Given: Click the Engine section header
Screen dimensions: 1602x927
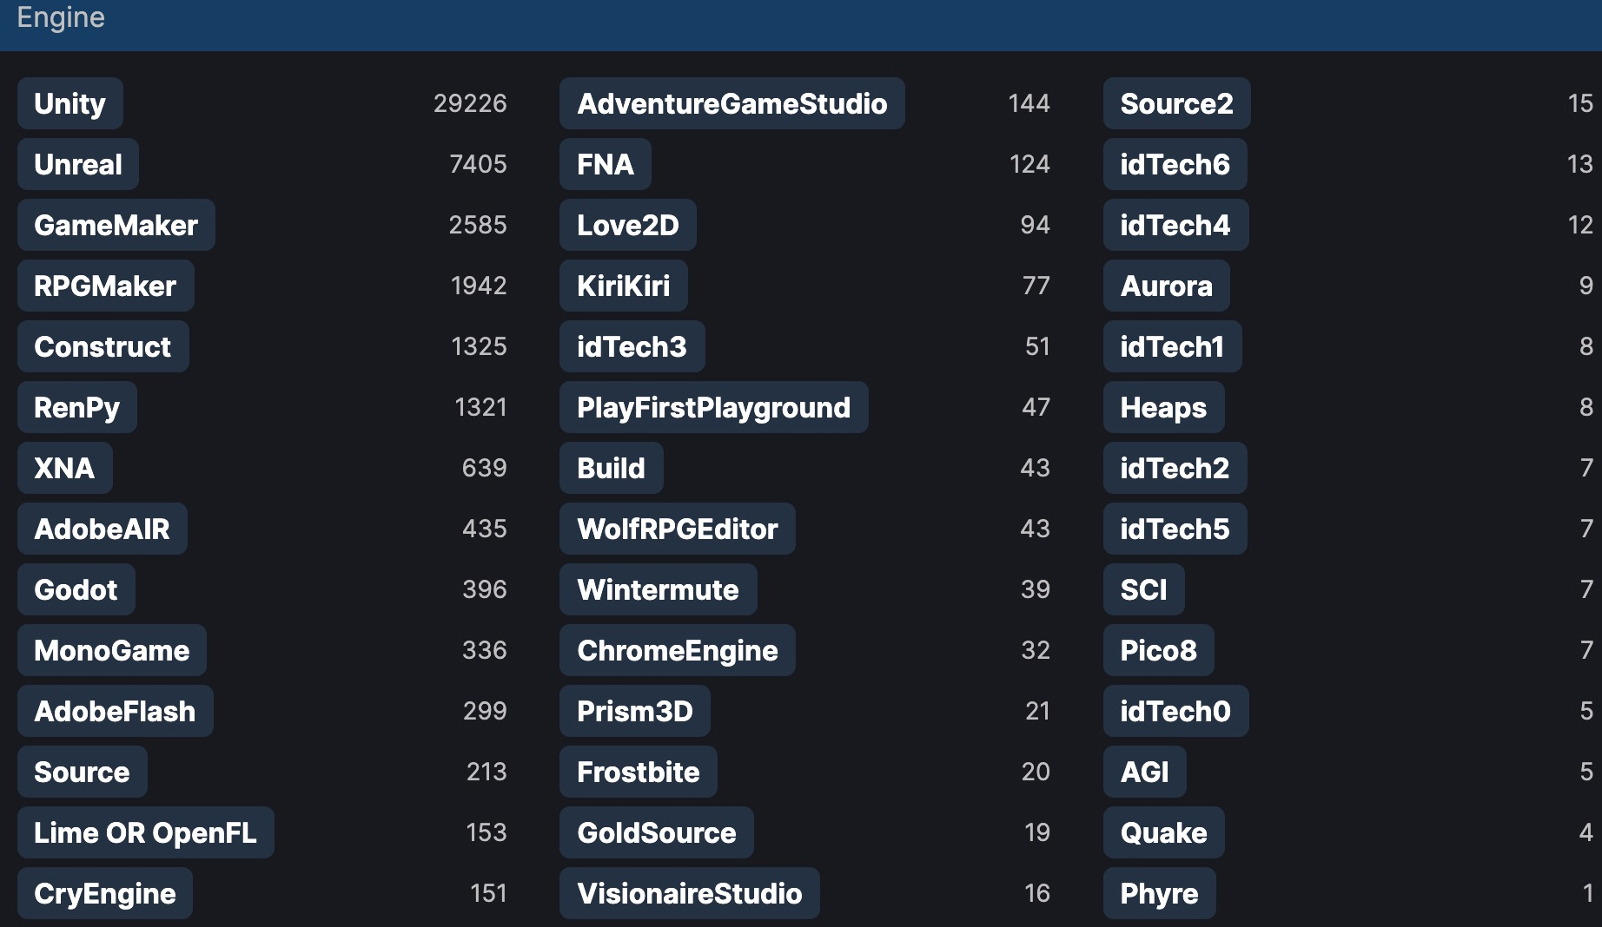Looking at the screenshot, I should 61,17.
